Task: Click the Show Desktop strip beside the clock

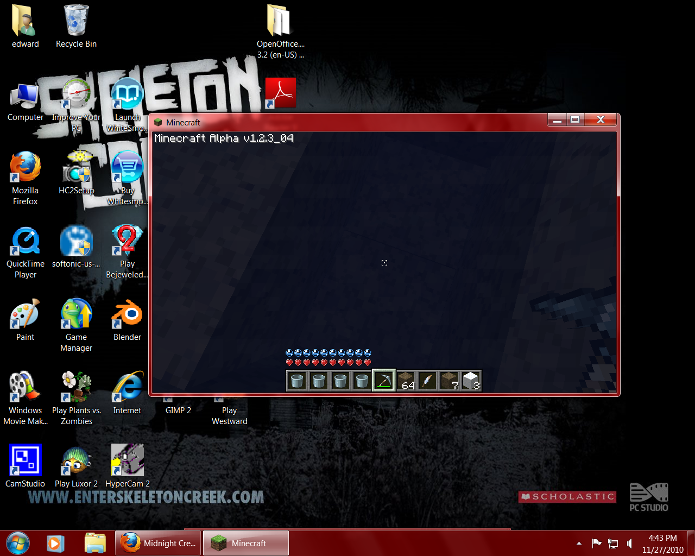Action: tap(691, 543)
